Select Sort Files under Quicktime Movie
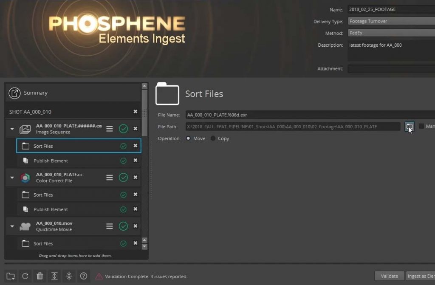This screenshot has width=435, height=285. 79,243
